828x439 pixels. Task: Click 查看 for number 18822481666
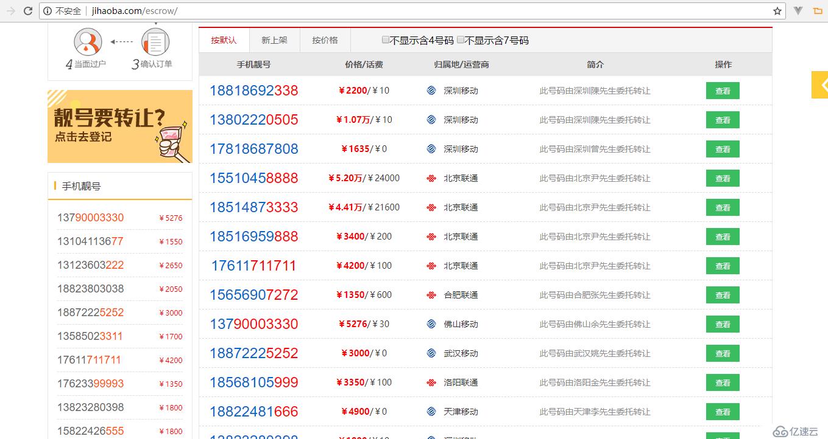723,412
